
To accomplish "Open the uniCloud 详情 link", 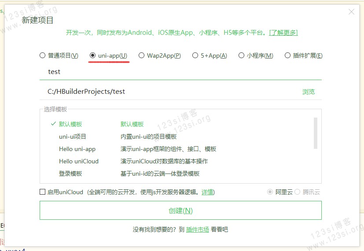I will point(207,192).
